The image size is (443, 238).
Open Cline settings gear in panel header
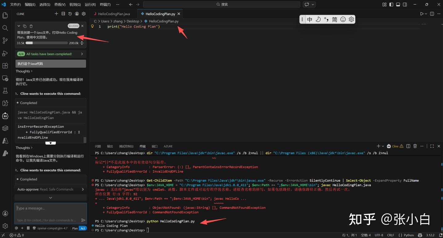tap(83, 14)
